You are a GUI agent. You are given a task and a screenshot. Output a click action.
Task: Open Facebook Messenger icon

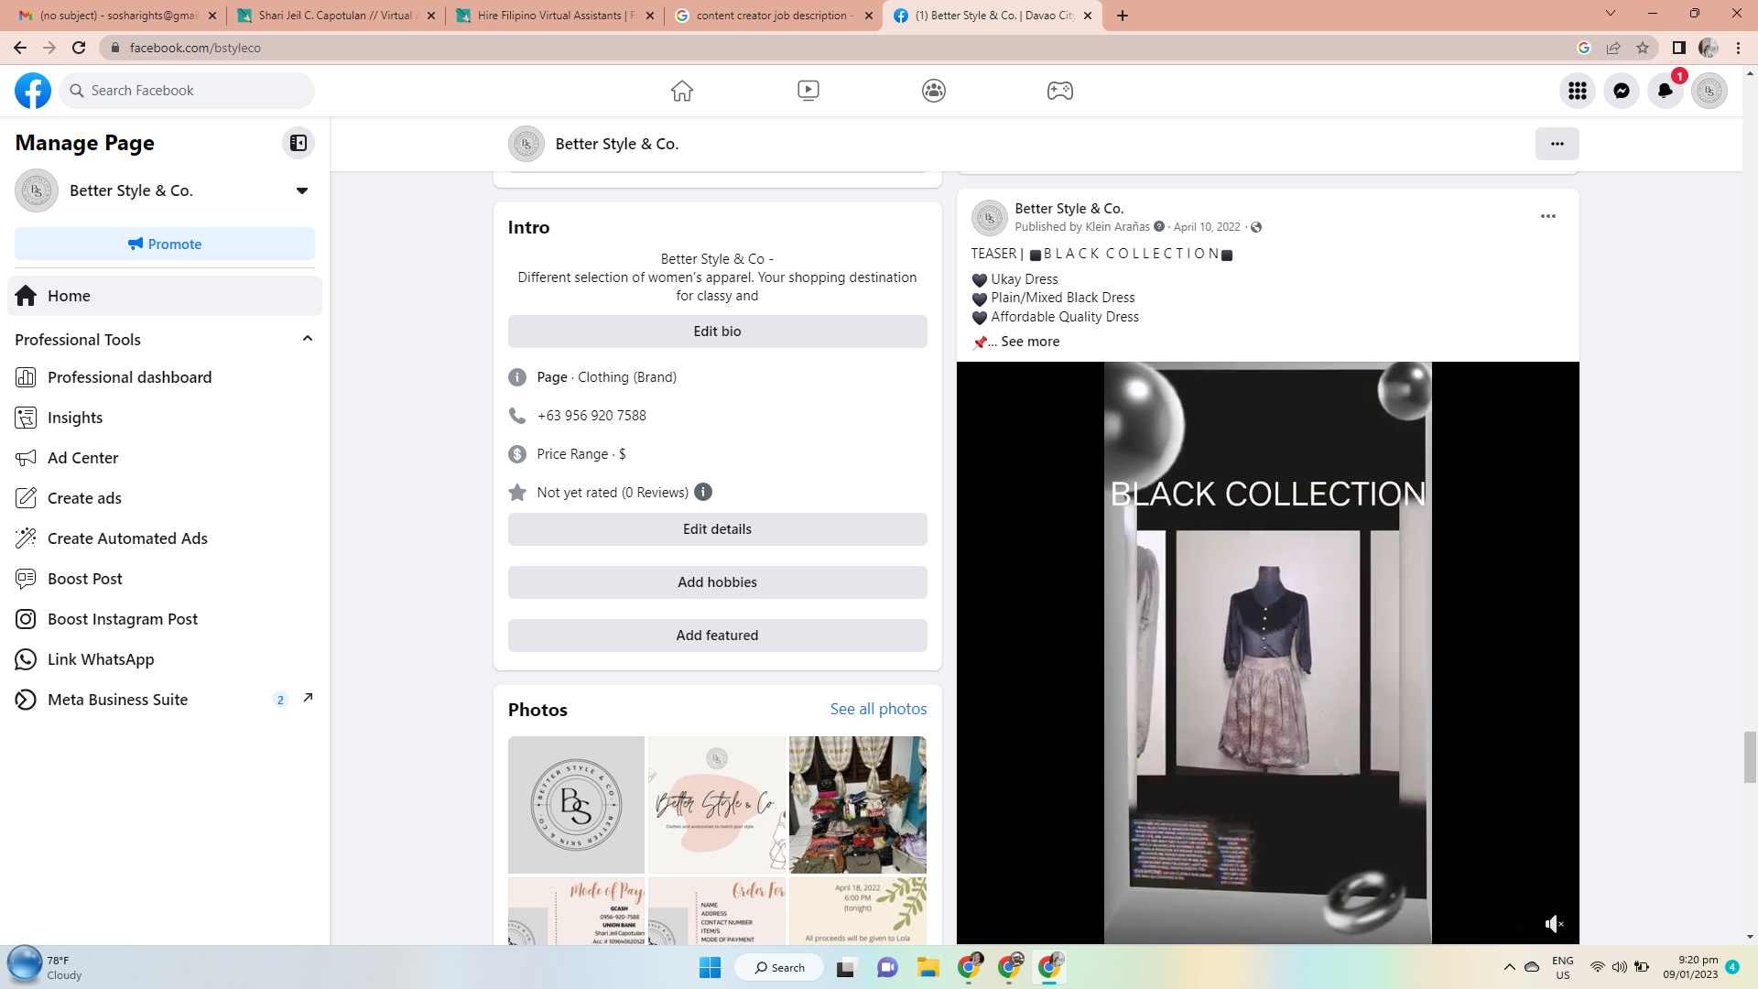pyautogui.click(x=1621, y=91)
